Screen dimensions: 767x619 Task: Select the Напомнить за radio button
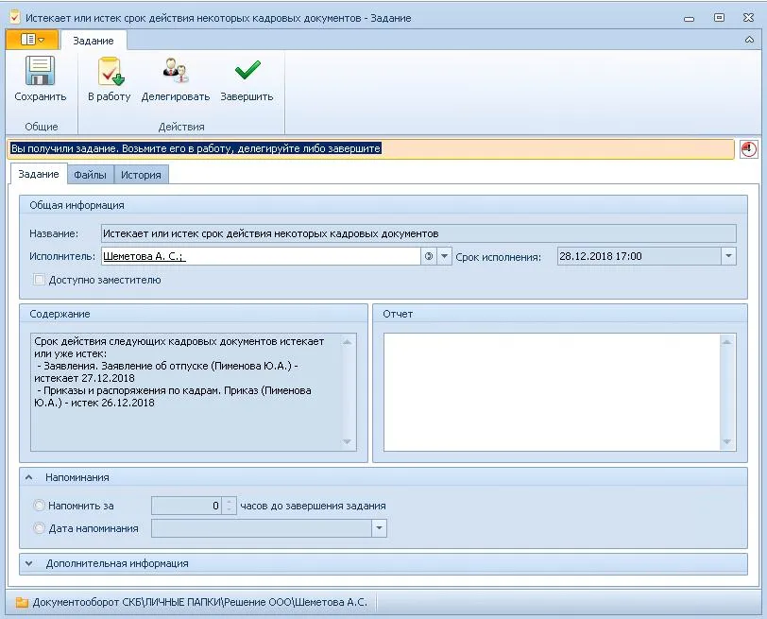pyautogui.click(x=39, y=506)
